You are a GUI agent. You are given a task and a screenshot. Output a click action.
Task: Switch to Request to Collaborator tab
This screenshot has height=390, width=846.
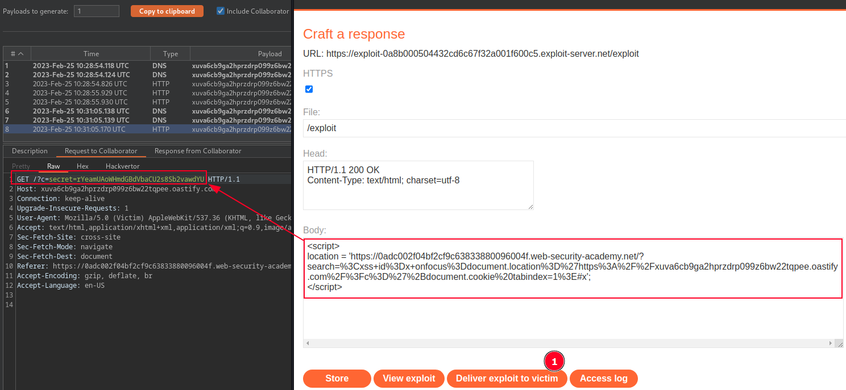(101, 151)
